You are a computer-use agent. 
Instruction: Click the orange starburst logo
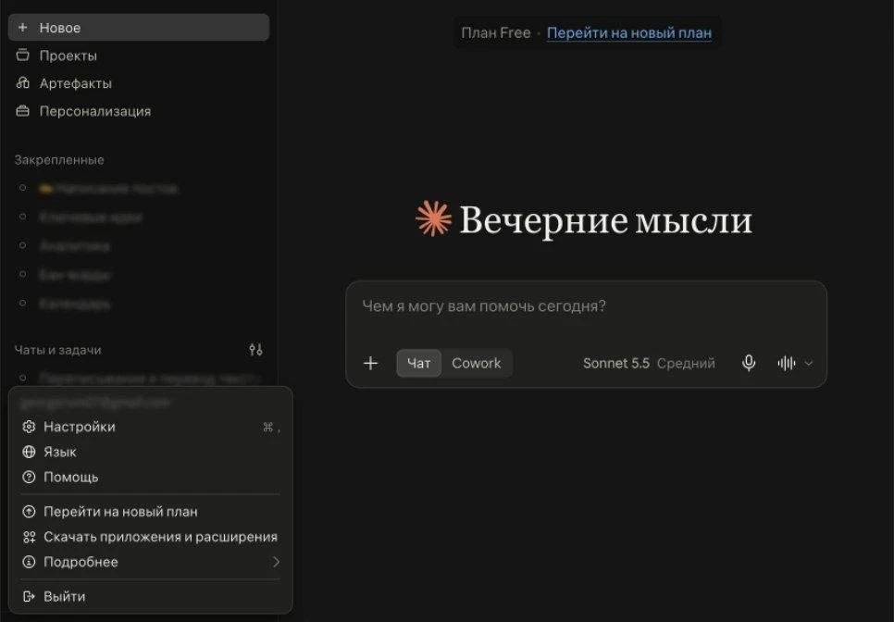coord(433,218)
